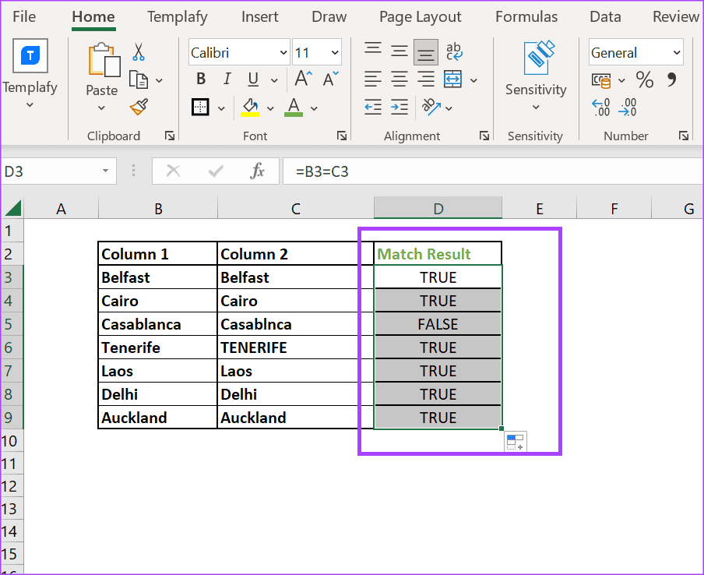This screenshot has height=575, width=704.
Task: Open the File tab
Action: 24,16
